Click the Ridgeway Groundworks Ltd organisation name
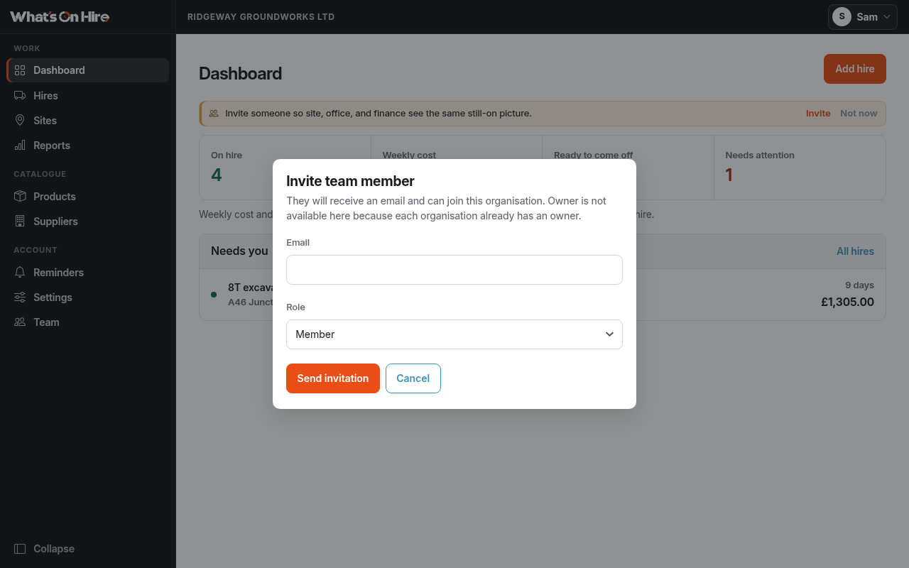The width and height of the screenshot is (909, 568). coord(261,16)
